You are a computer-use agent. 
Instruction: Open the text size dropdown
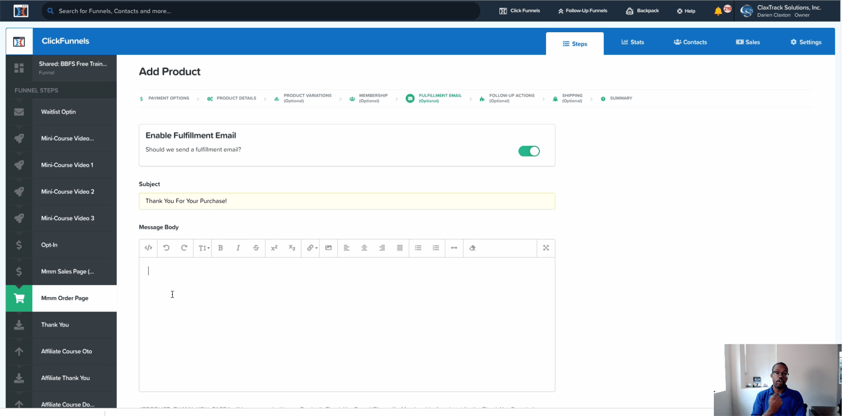(x=204, y=248)
